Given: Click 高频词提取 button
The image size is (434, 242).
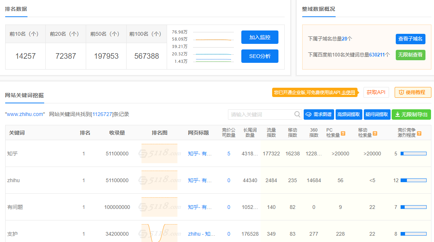Looking at the screenshot, I should [349, 114].
